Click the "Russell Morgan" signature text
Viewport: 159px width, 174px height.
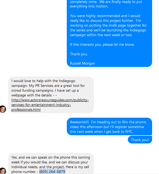point(82,63)
